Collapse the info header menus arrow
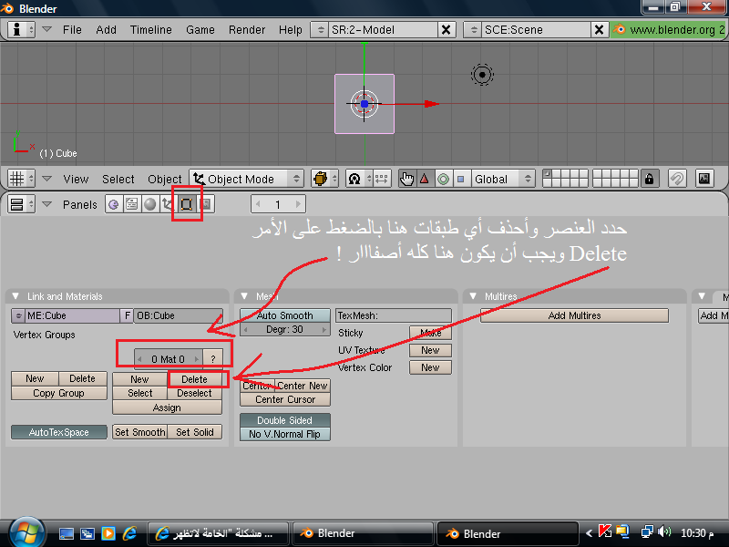729x547 pixels. coord(46,29)
